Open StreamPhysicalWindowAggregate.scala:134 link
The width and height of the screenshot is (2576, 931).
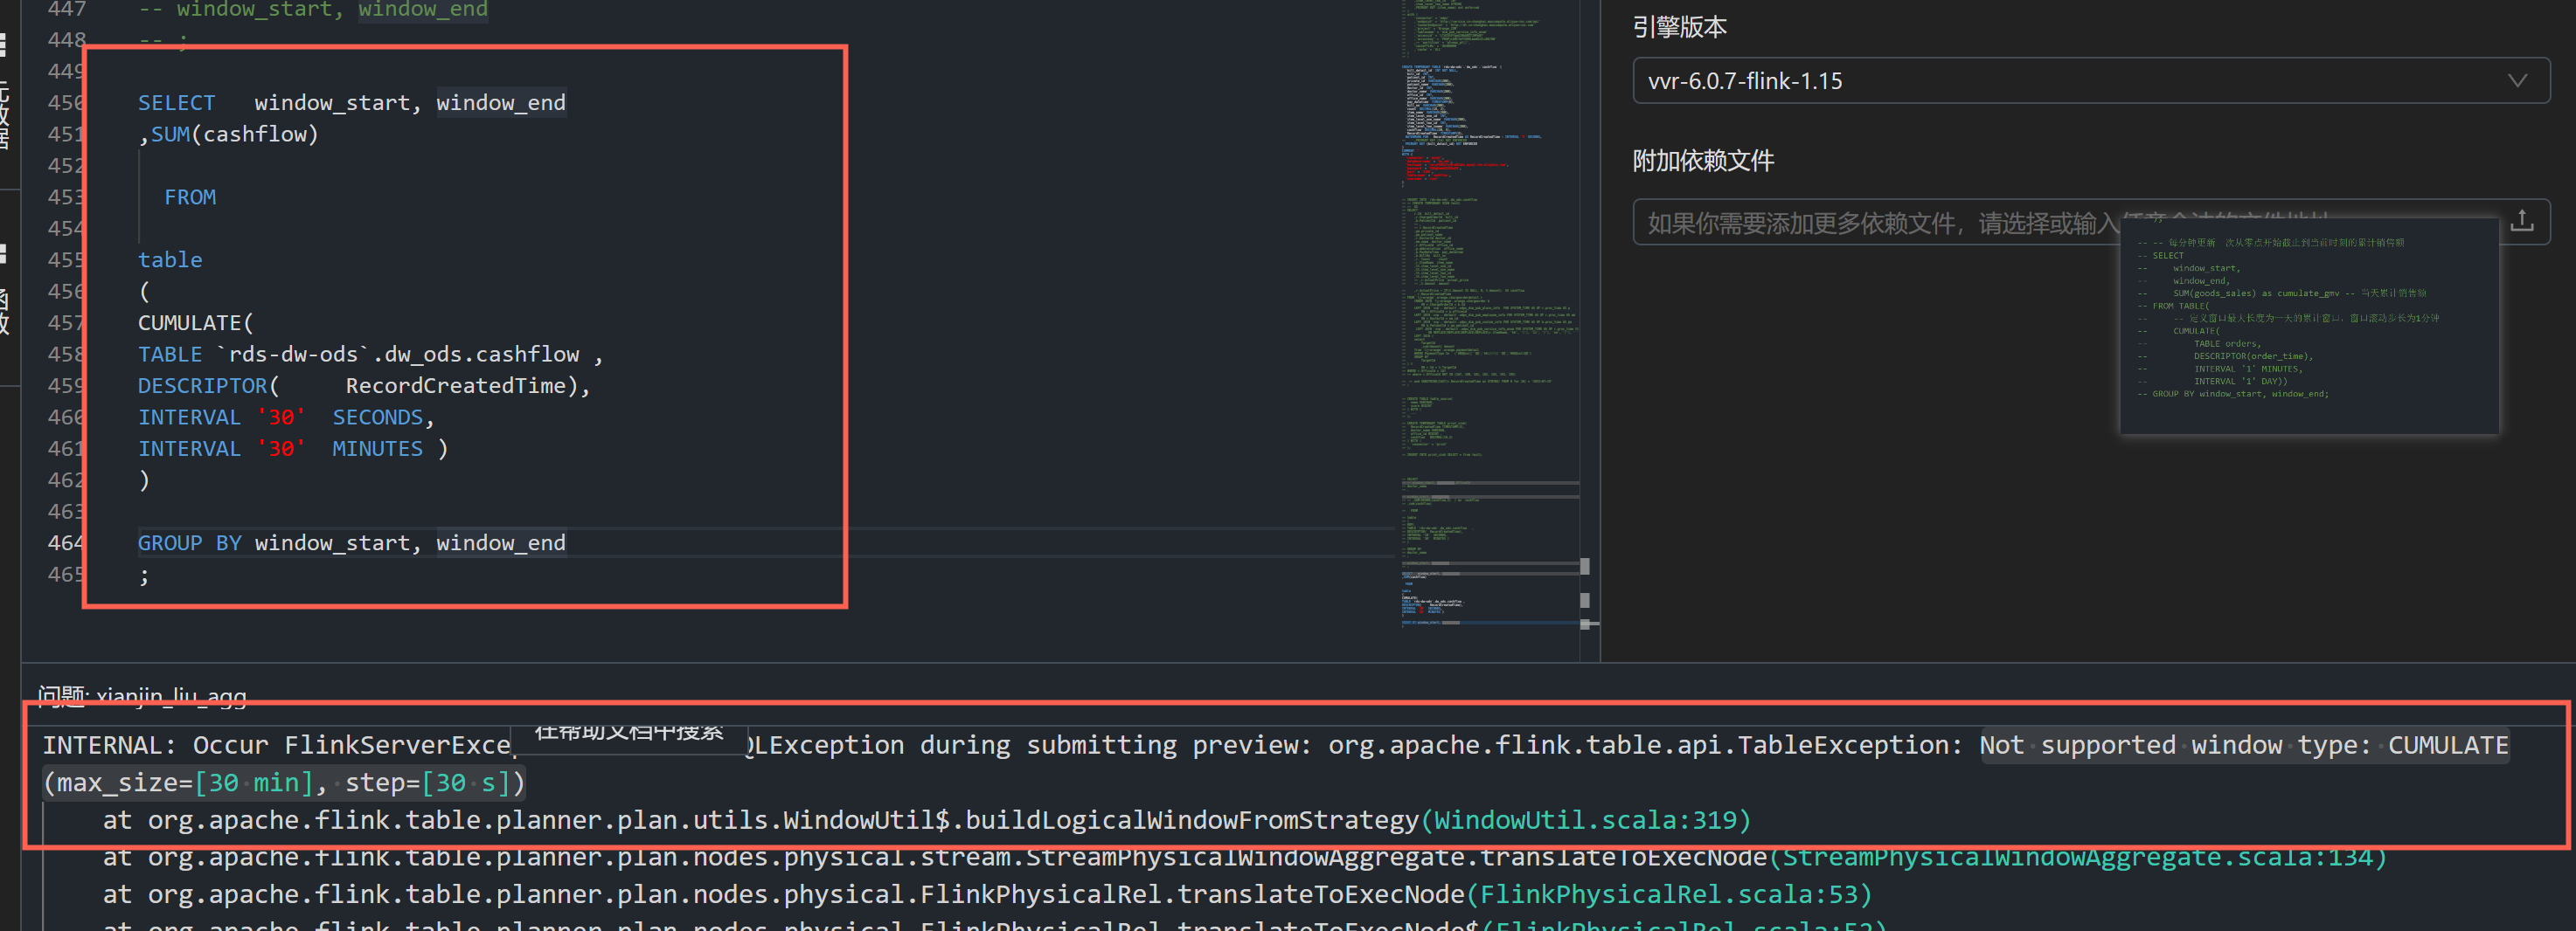pyautogui.click(x=2077, y=857)
